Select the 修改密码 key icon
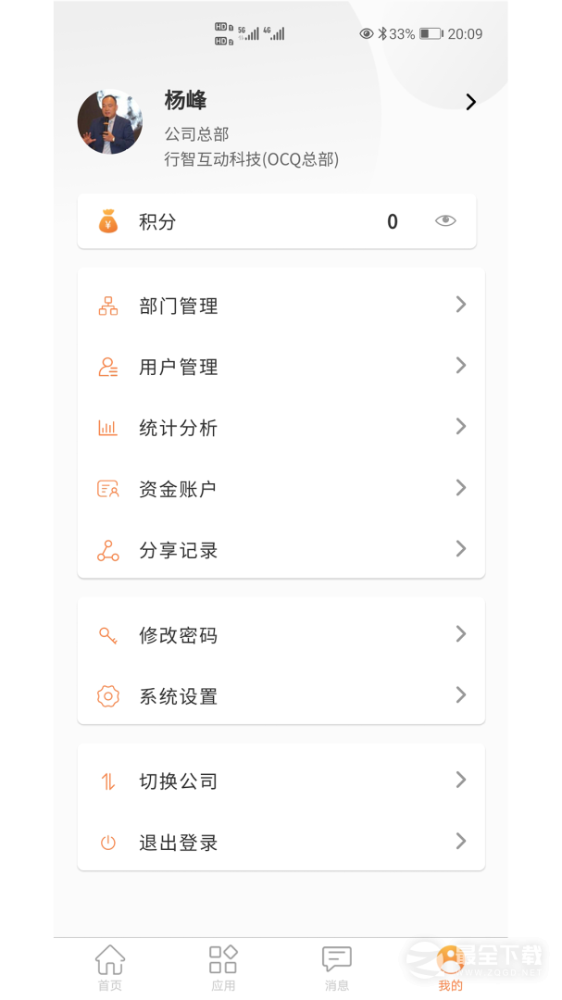Viewport: 562px width, 1000px height. (x=108, y=634)
